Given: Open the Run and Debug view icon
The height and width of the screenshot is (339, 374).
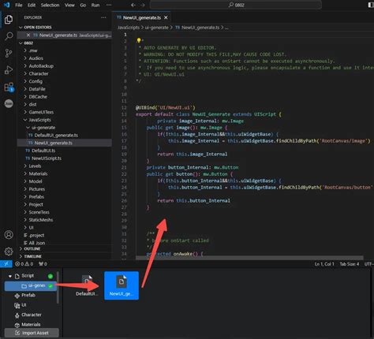Looking at the screenshot, I should point(9,70).
